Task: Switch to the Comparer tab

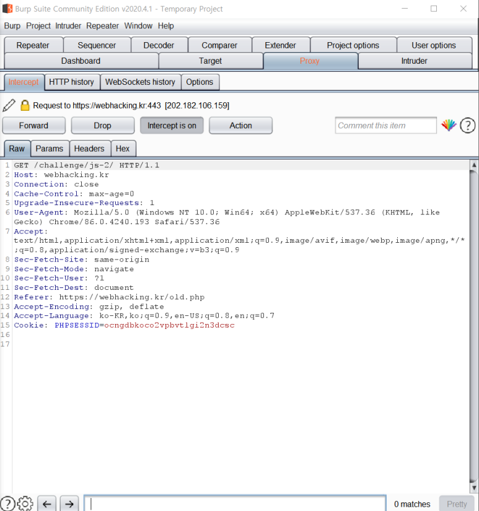Action: tap(219, 45)
